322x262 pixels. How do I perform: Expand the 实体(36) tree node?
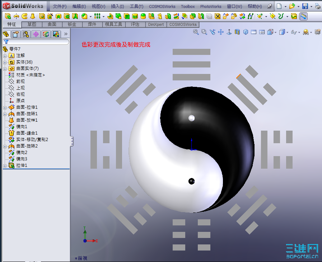[x=5, y=62]
